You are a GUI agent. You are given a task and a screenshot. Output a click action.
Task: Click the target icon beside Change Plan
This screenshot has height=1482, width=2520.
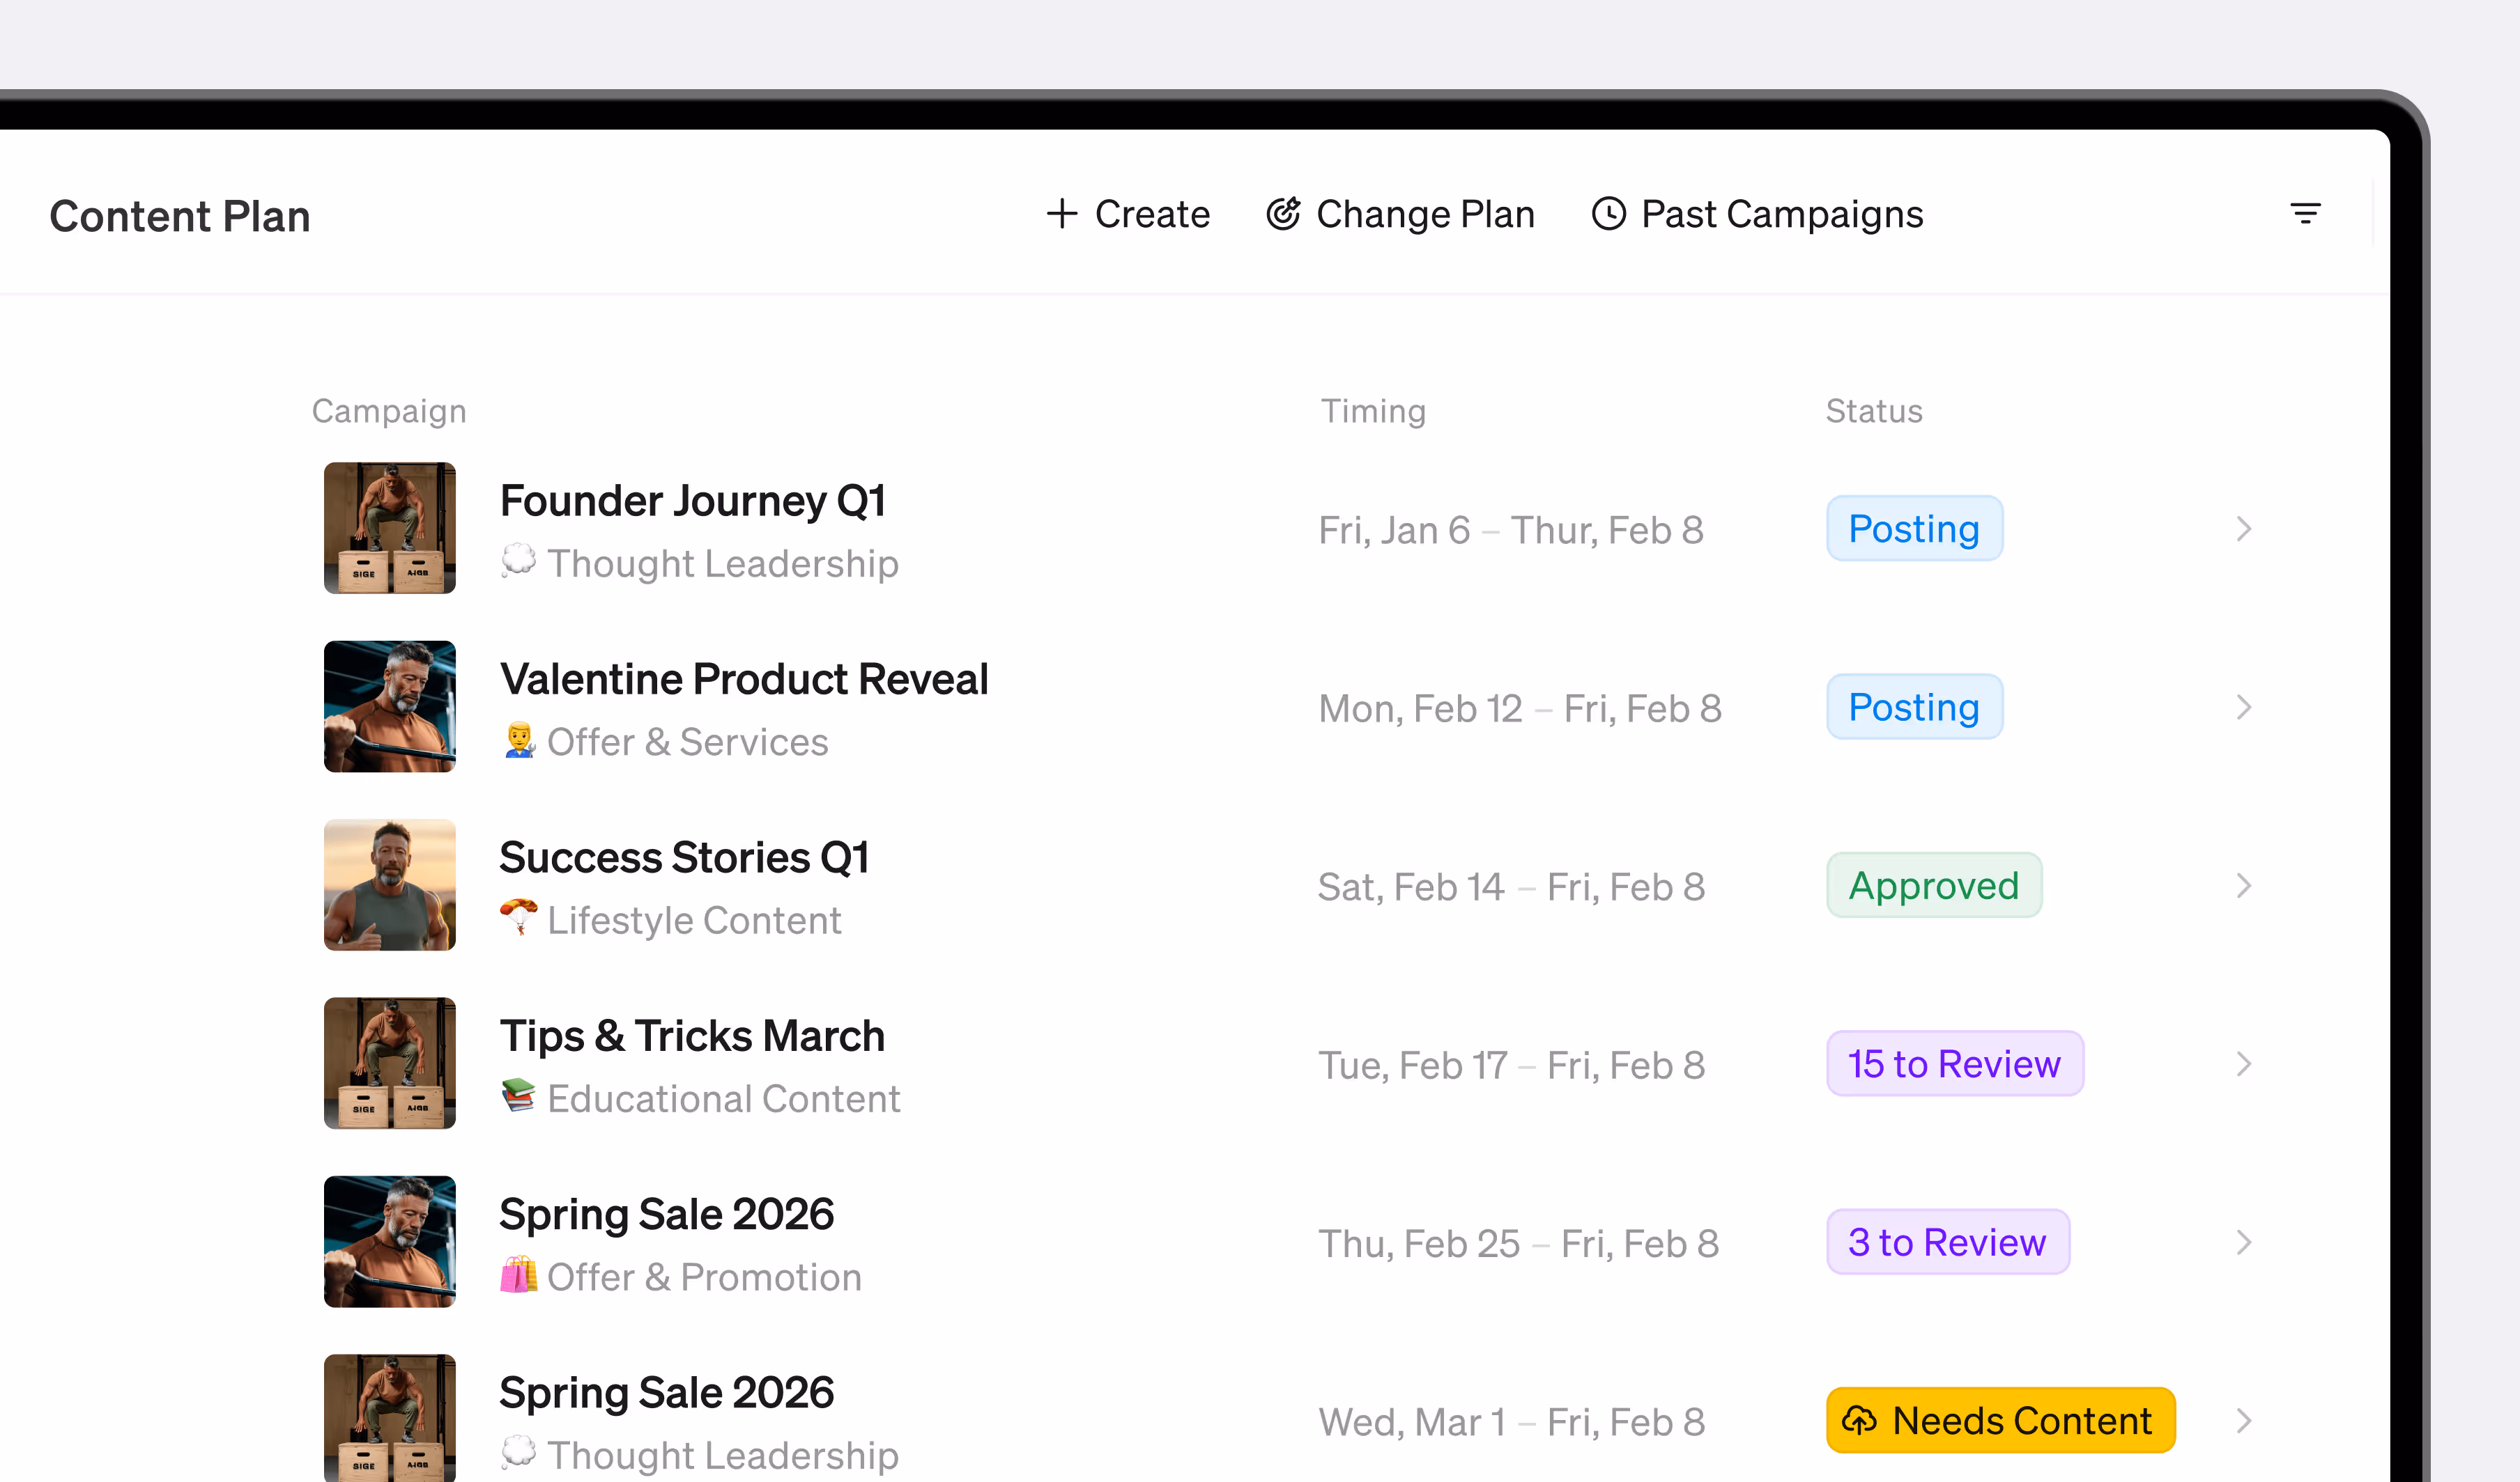click(x=1283, y=213)
